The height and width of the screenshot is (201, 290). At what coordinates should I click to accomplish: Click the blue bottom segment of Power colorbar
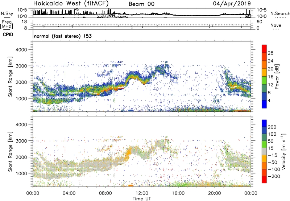(264, 104)
